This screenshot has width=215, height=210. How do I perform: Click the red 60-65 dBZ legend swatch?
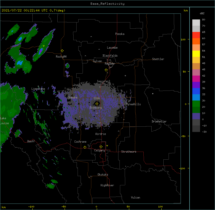pos(196,35)
